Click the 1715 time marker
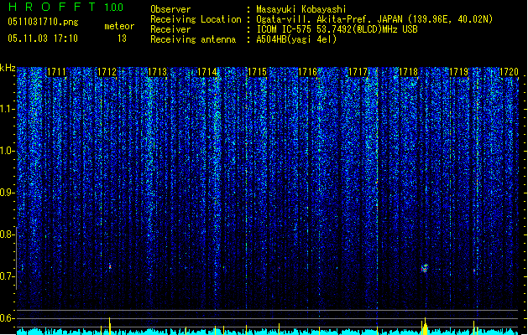Image resolution: width=528 pixels, height=335 pixels. click(x=257, y=72)
